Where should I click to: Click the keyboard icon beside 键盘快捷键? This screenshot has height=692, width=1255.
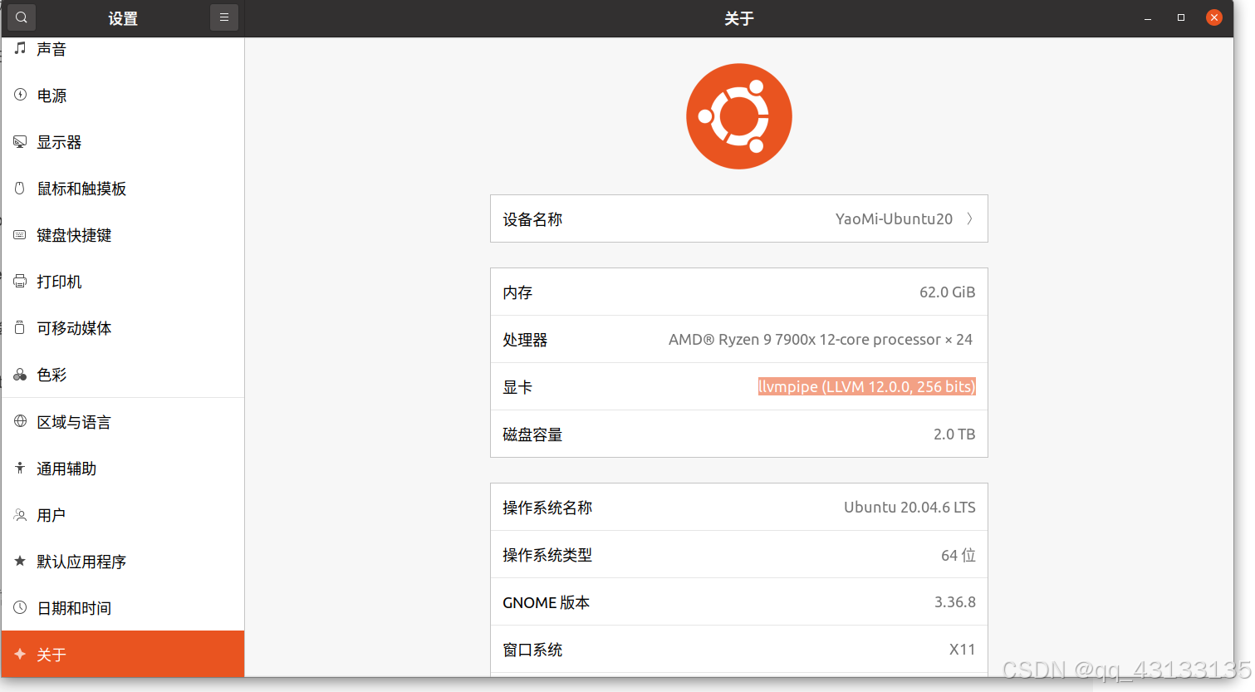[20, 235]
